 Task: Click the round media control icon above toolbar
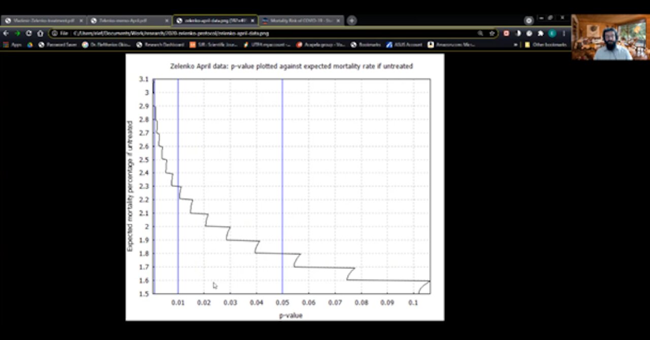529,21
